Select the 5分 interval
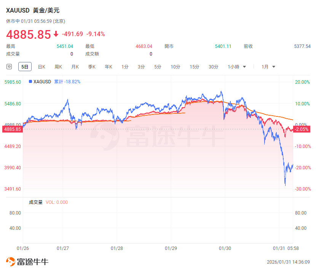This screenshot has width=316, height=272. pyautogui.click(x=158, y=67)
